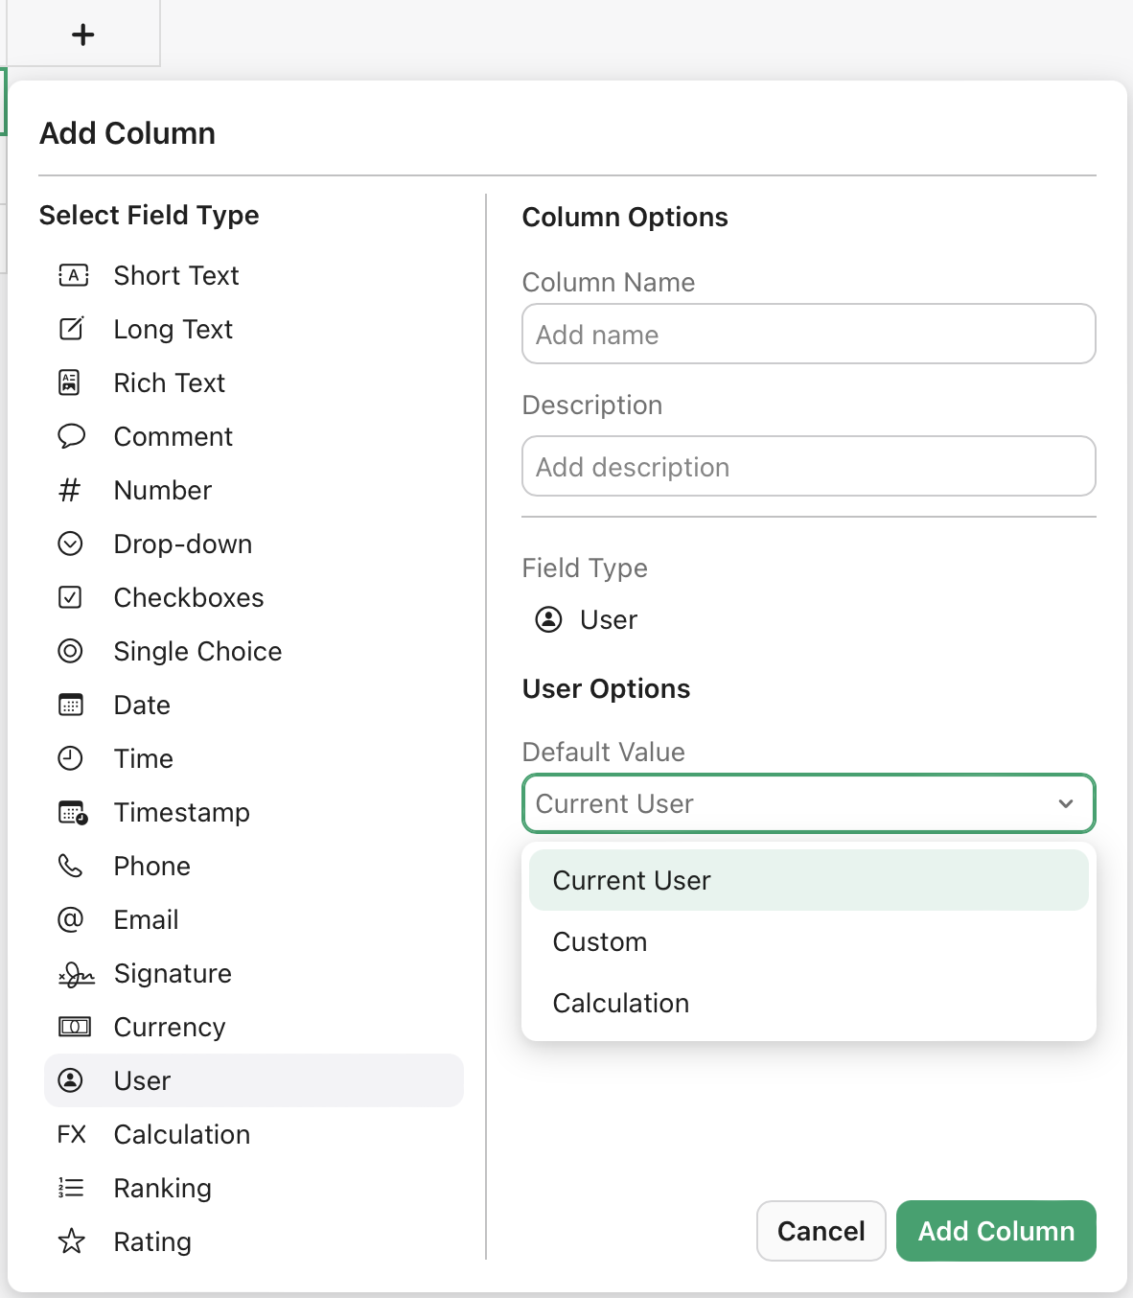Click the Column Name input field
The image size is (1133, 1298).
(x=808, y=334)
